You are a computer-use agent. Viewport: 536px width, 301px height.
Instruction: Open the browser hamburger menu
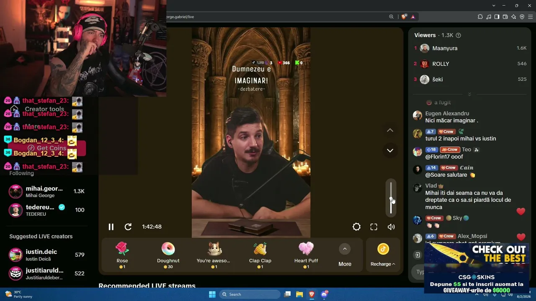[x=530, y=17]
